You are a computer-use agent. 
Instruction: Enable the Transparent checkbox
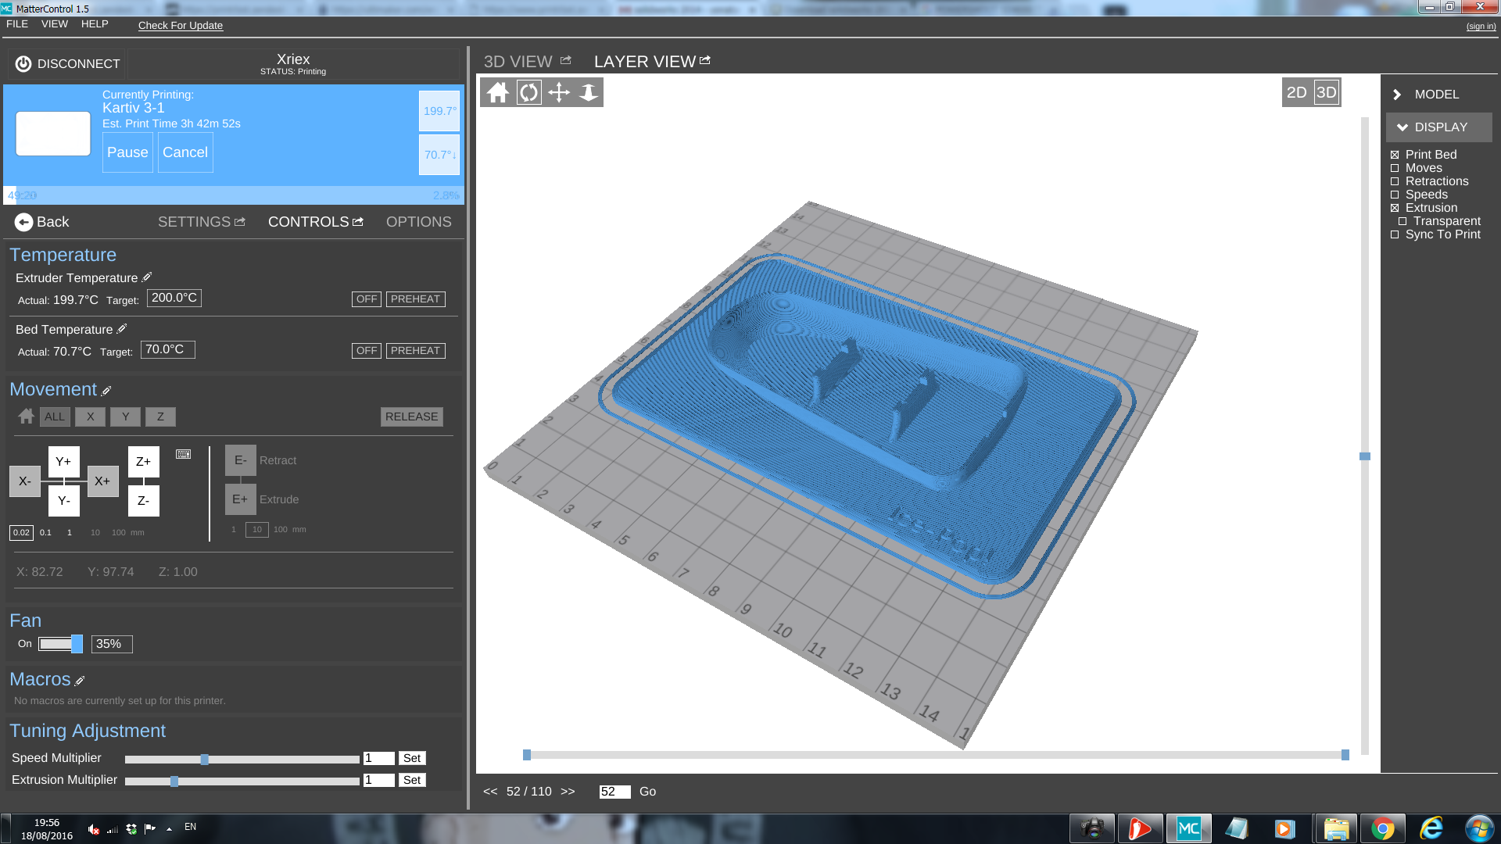1402,221
